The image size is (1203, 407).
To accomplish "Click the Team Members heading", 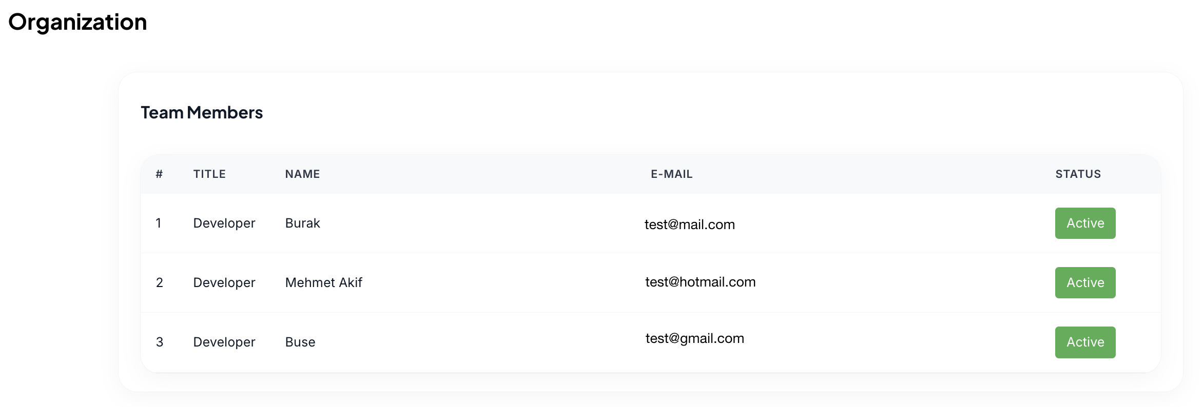I will tap(202, 112).
